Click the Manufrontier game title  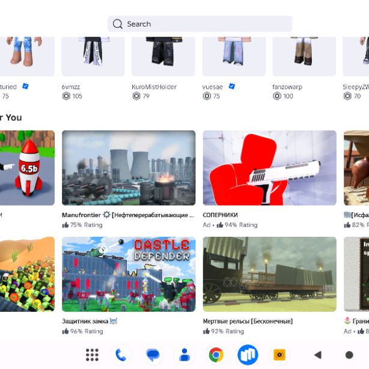point(128,215)
